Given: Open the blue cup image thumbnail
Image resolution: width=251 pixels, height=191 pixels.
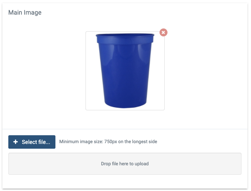Looking at the screenshot, I should coord(125,71).
